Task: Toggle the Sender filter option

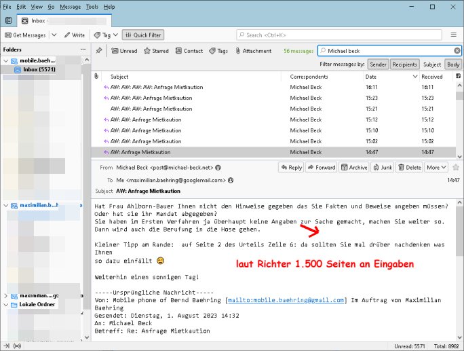Action: point(379,64)
